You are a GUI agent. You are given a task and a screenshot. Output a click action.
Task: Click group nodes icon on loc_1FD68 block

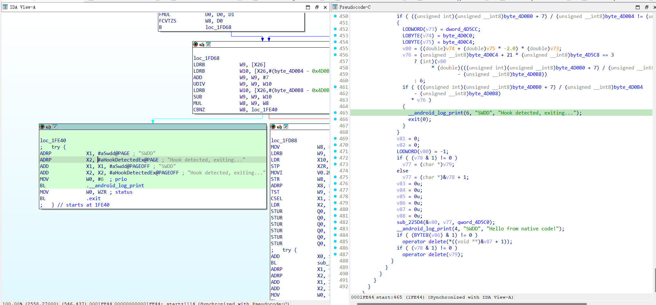(208, 44)
